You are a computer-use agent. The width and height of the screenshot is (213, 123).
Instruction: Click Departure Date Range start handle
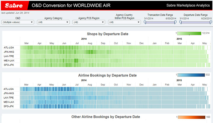pyautogui.click(x=180, y=22)
